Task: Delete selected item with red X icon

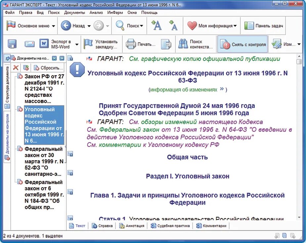Action: (16, 68)
